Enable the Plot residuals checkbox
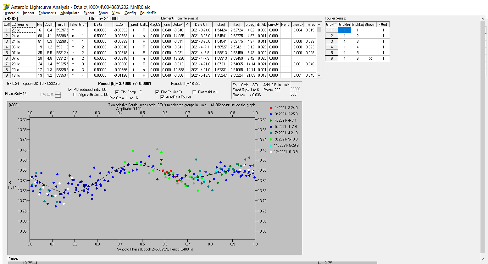 (194, 92)
